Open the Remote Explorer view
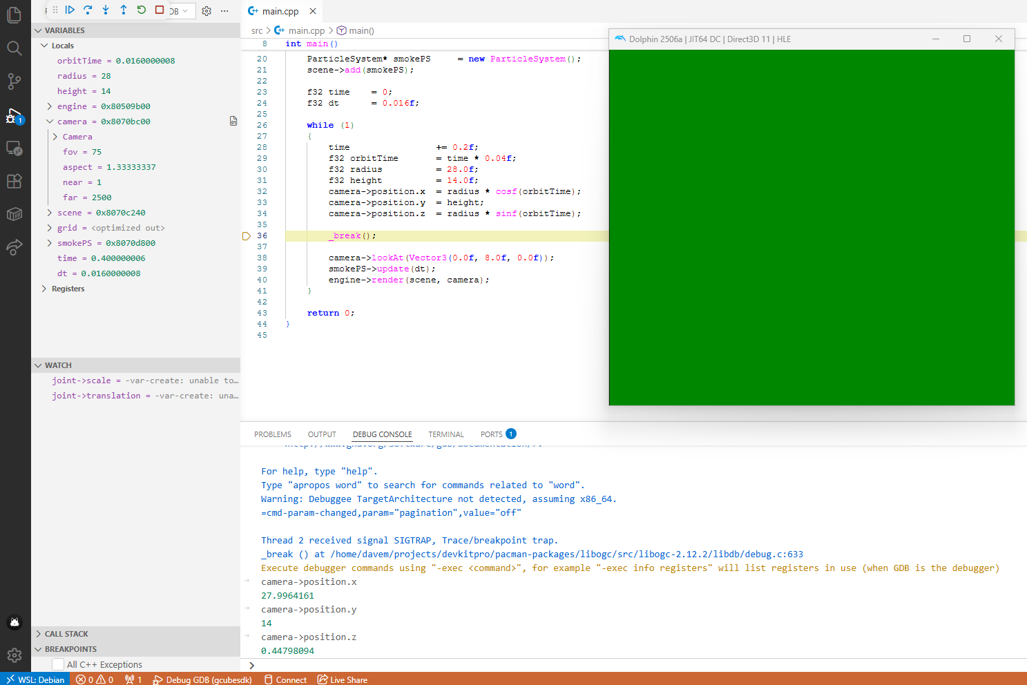This screenshot has height=685, width=1027. click(15, 148)
